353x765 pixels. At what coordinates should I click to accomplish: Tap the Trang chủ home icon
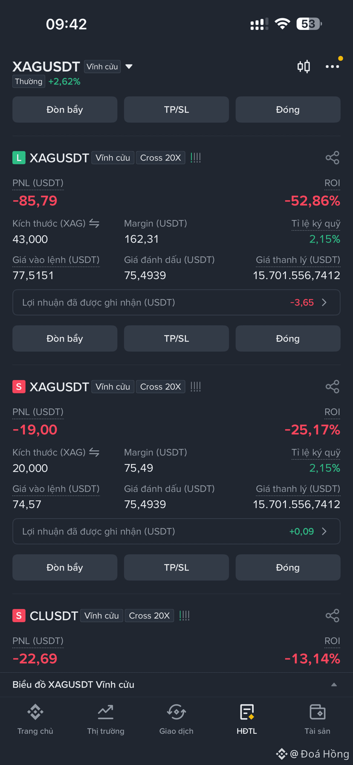point(35,712)
